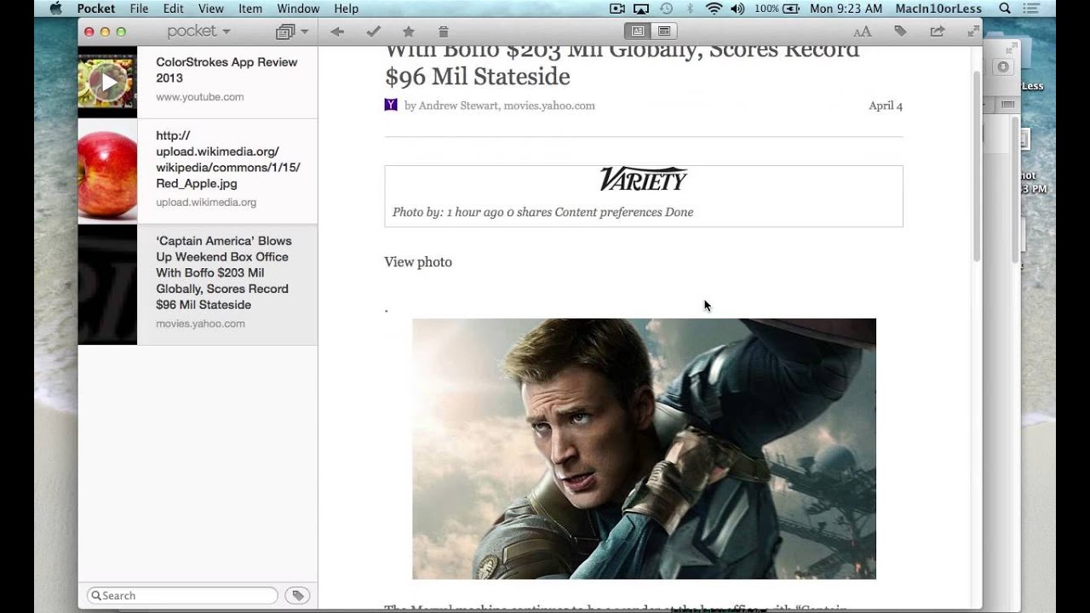
Task: Add tags using the toolbar tag icon
Action: 900,32
